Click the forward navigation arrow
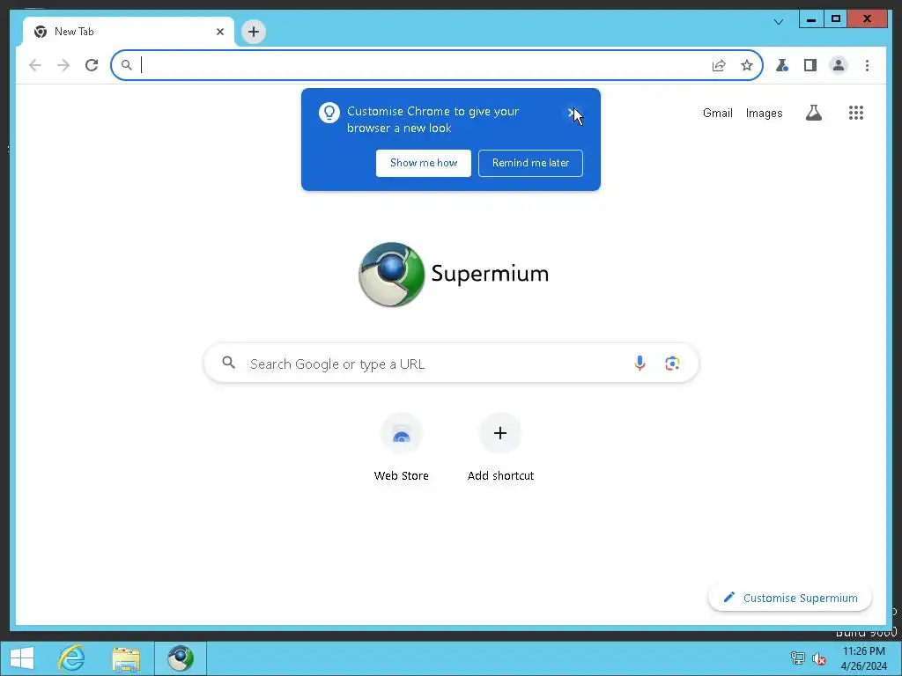902x676 pixels. 63,65
